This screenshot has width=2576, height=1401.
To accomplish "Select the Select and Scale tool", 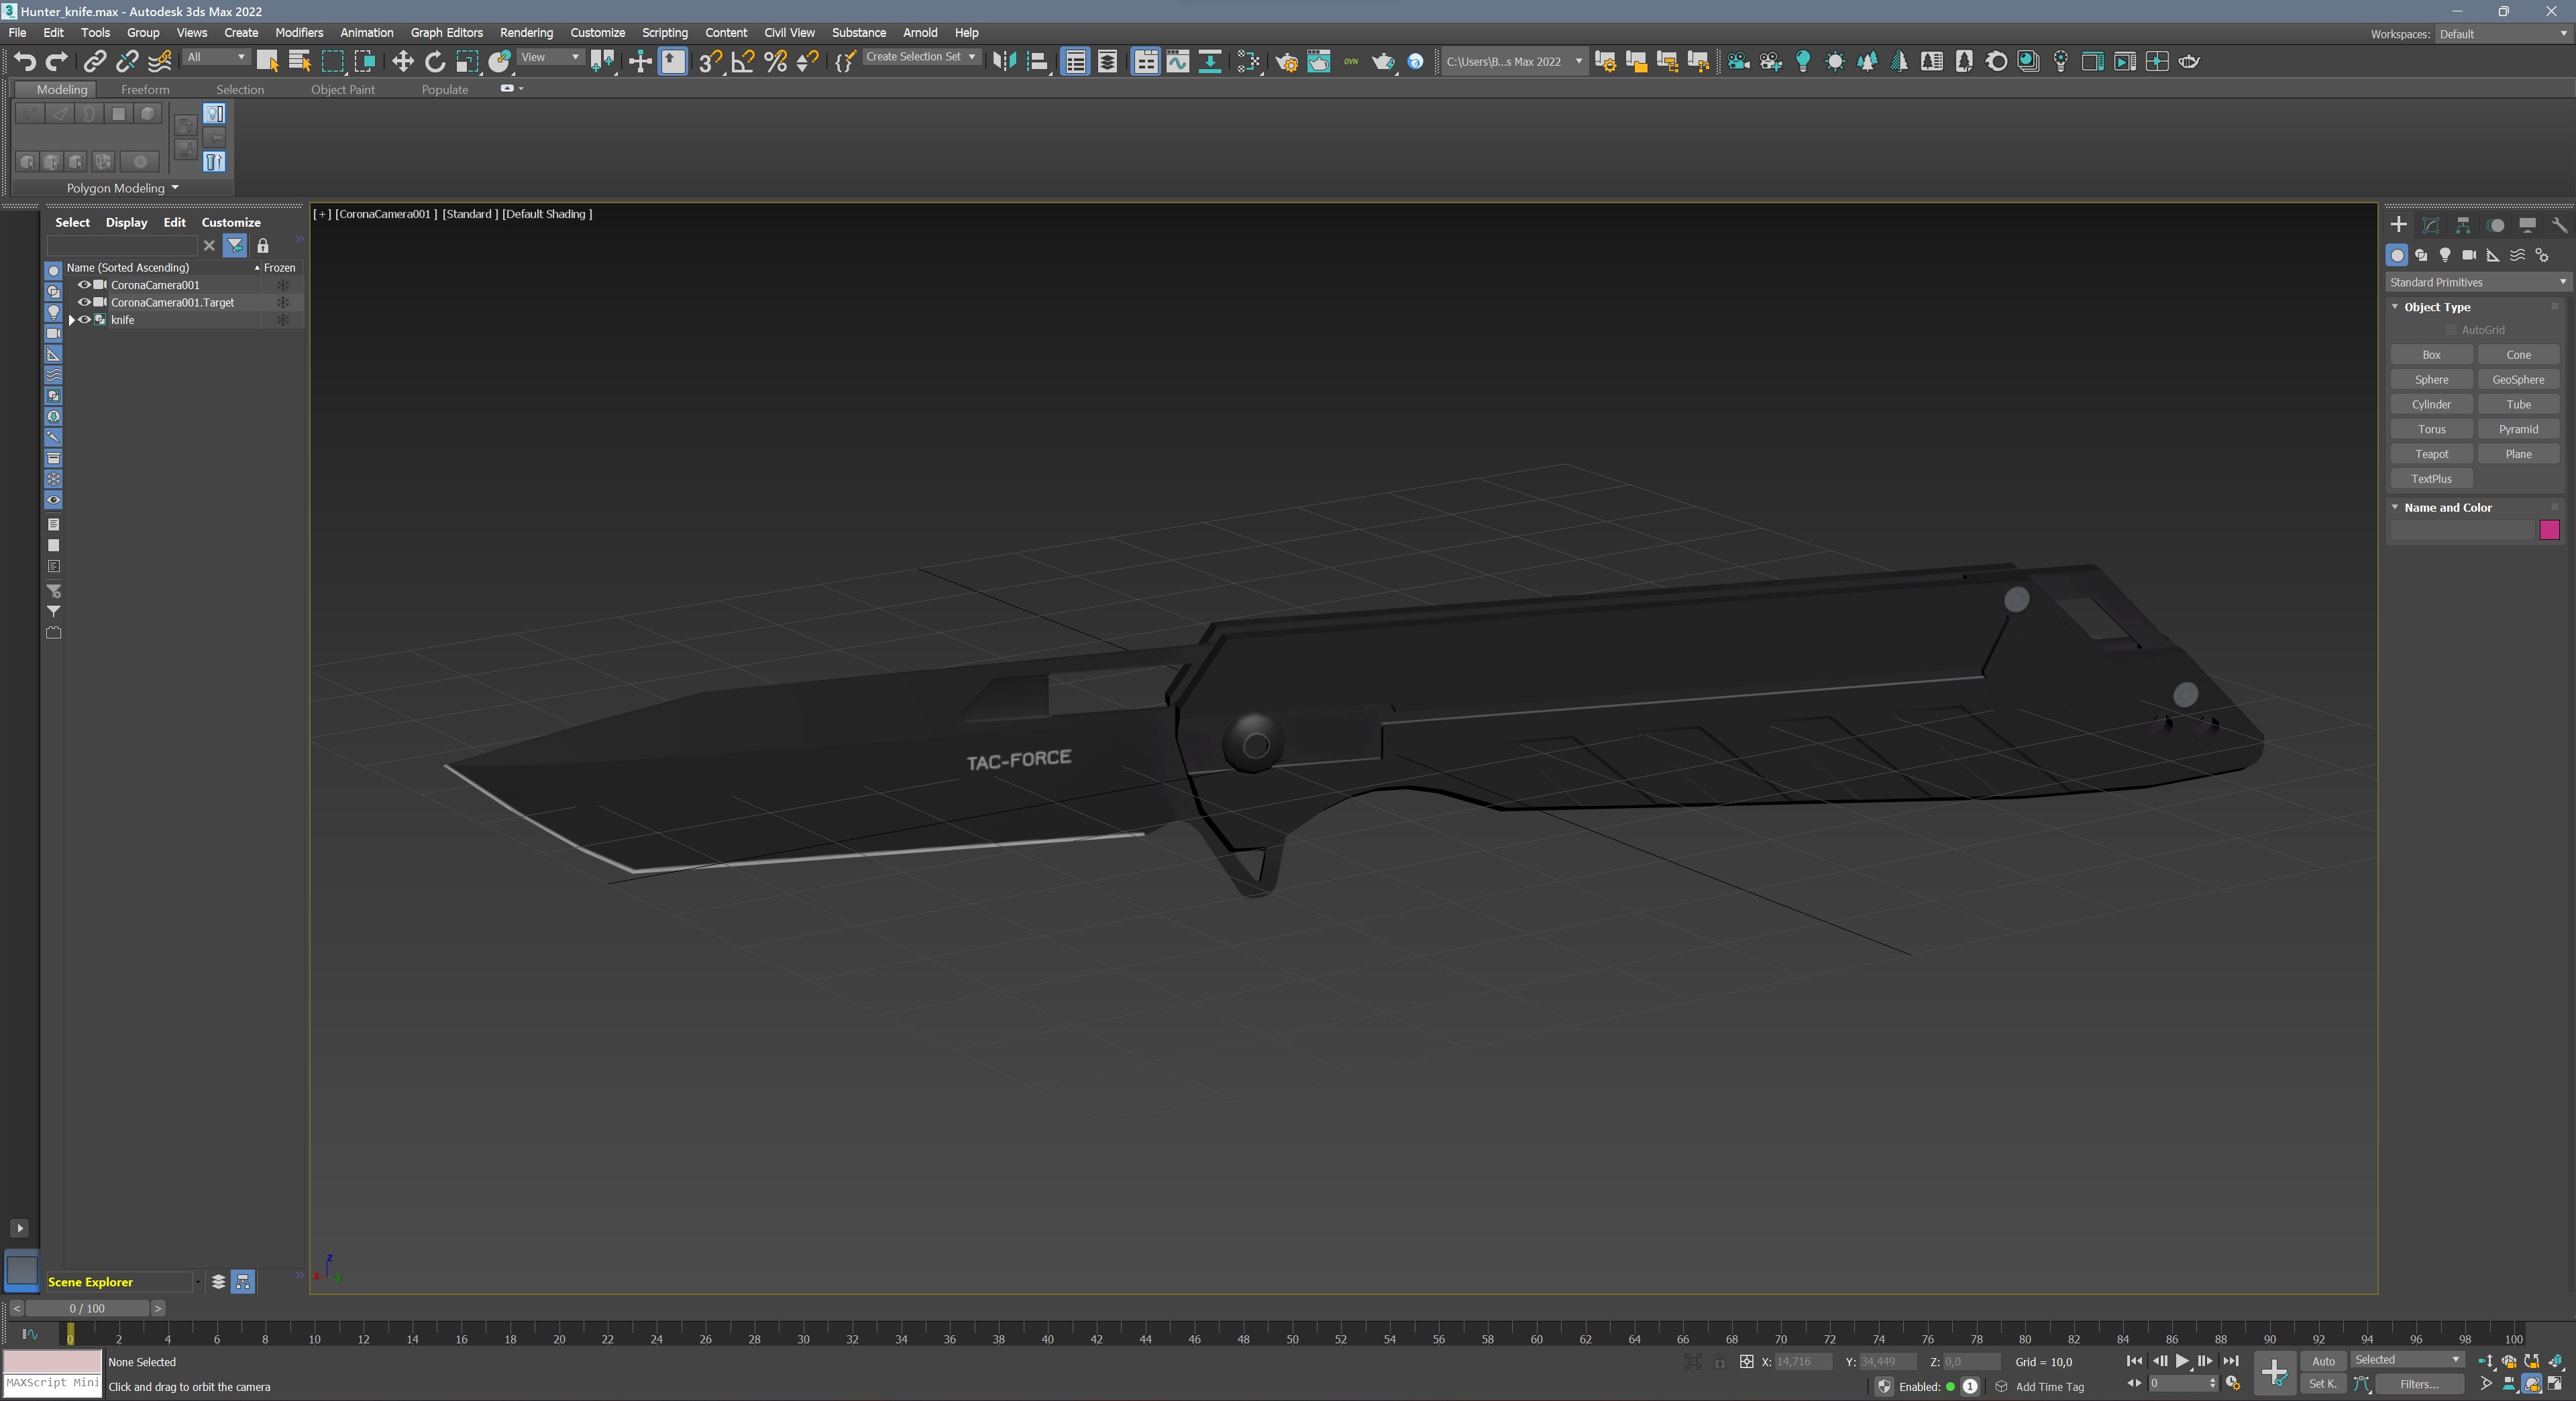I will (466, 62).
